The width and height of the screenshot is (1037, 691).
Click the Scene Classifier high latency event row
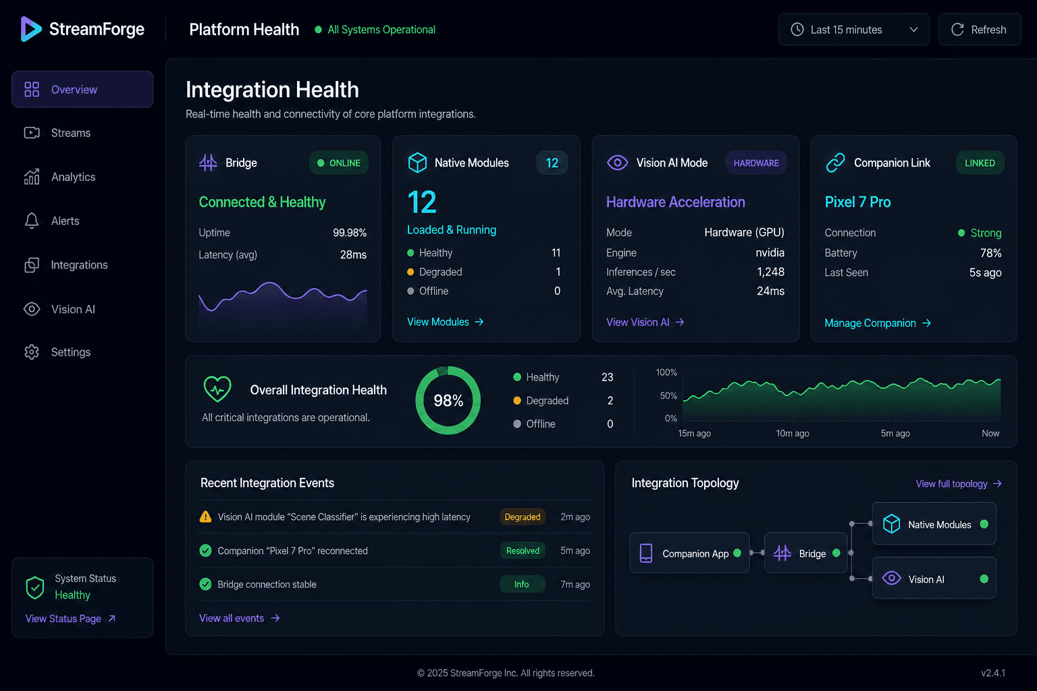click(x=395, y=517)
